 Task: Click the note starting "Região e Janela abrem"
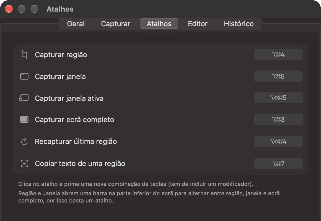(149, 197)
